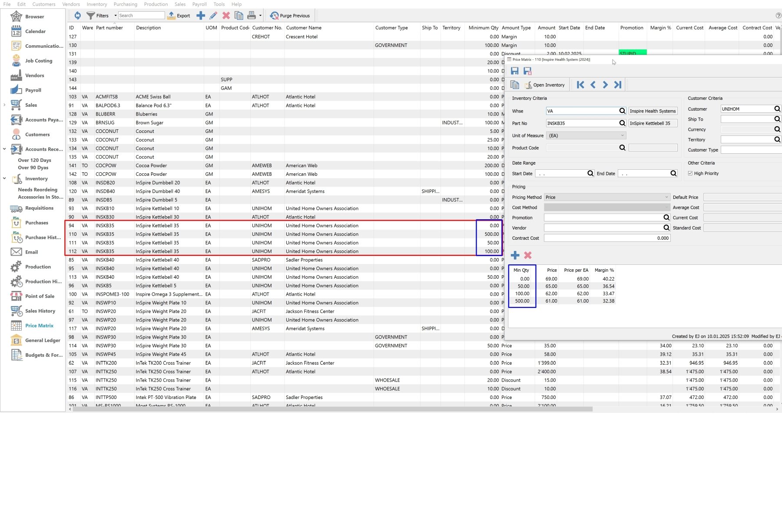Click the Open Inventory button
782x521 pixels.
click(x=545, y=85)
